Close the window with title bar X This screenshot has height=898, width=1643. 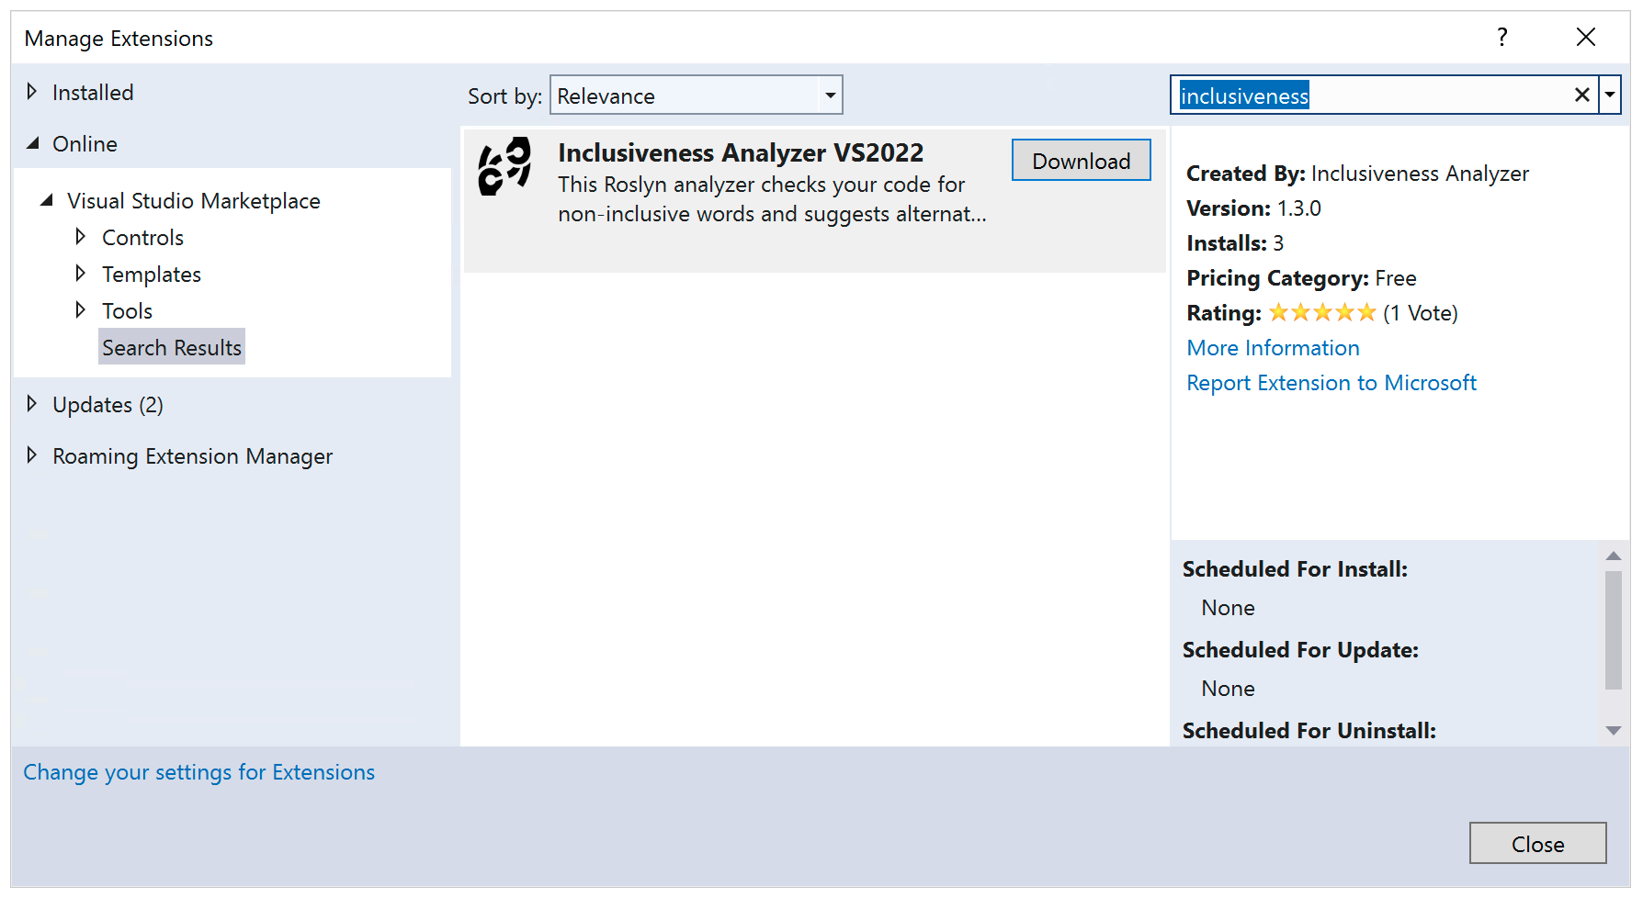tap(1586, 37)
